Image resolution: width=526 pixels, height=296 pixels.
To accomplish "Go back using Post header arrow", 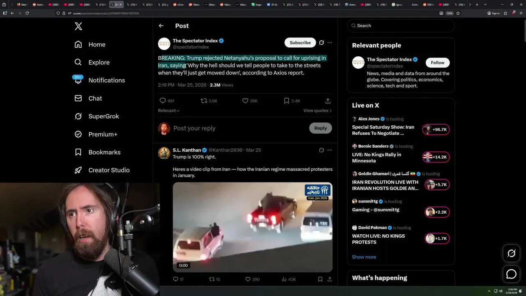I will [161, 25].
